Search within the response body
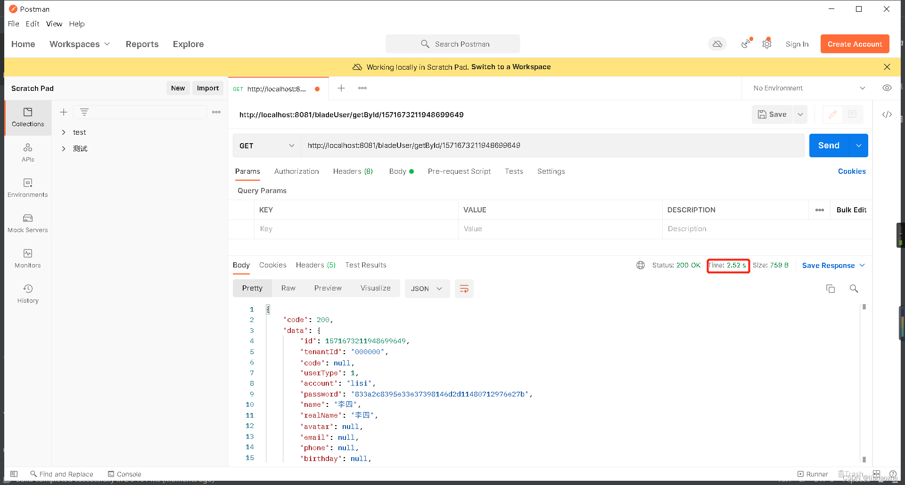Viewport: 905px width, 485px height. coord(854,288)
